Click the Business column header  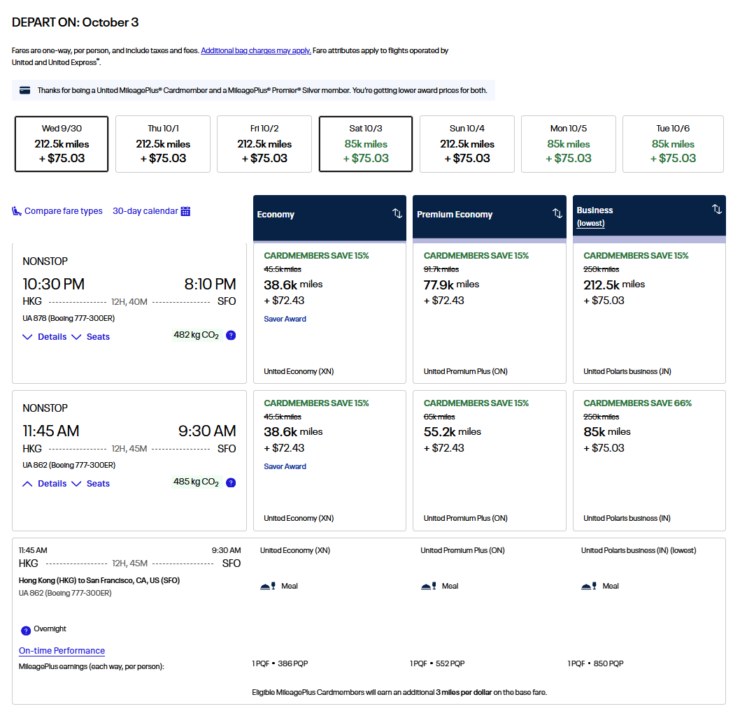(649, 218)
